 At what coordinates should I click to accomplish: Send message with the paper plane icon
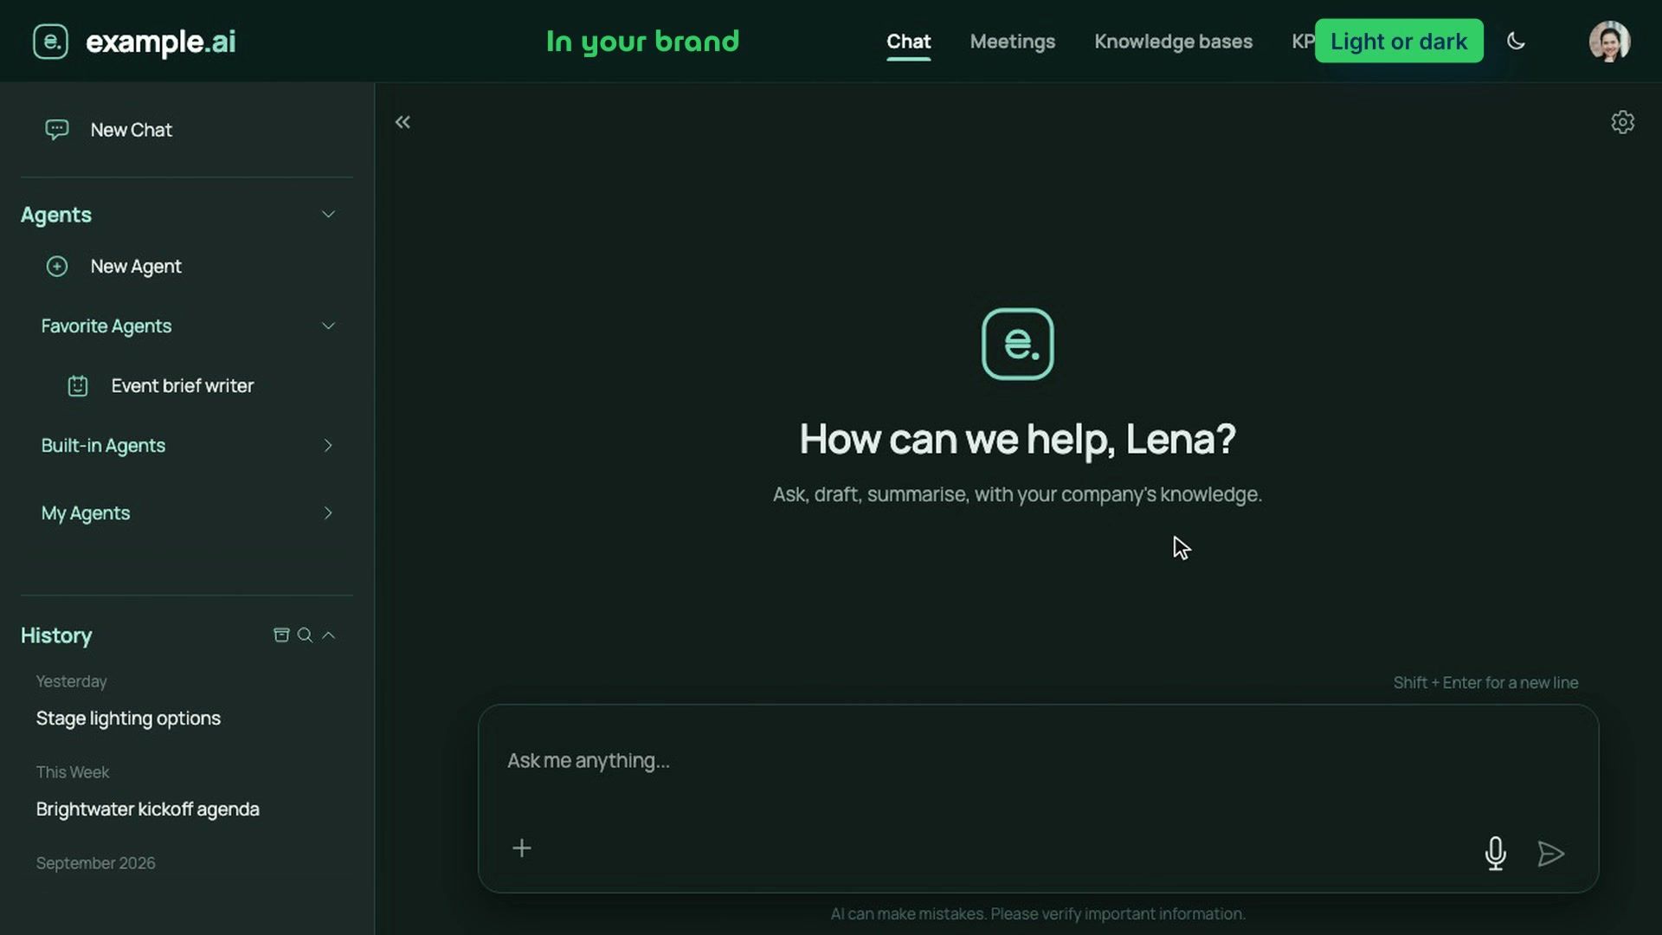tap(1550, 854)
